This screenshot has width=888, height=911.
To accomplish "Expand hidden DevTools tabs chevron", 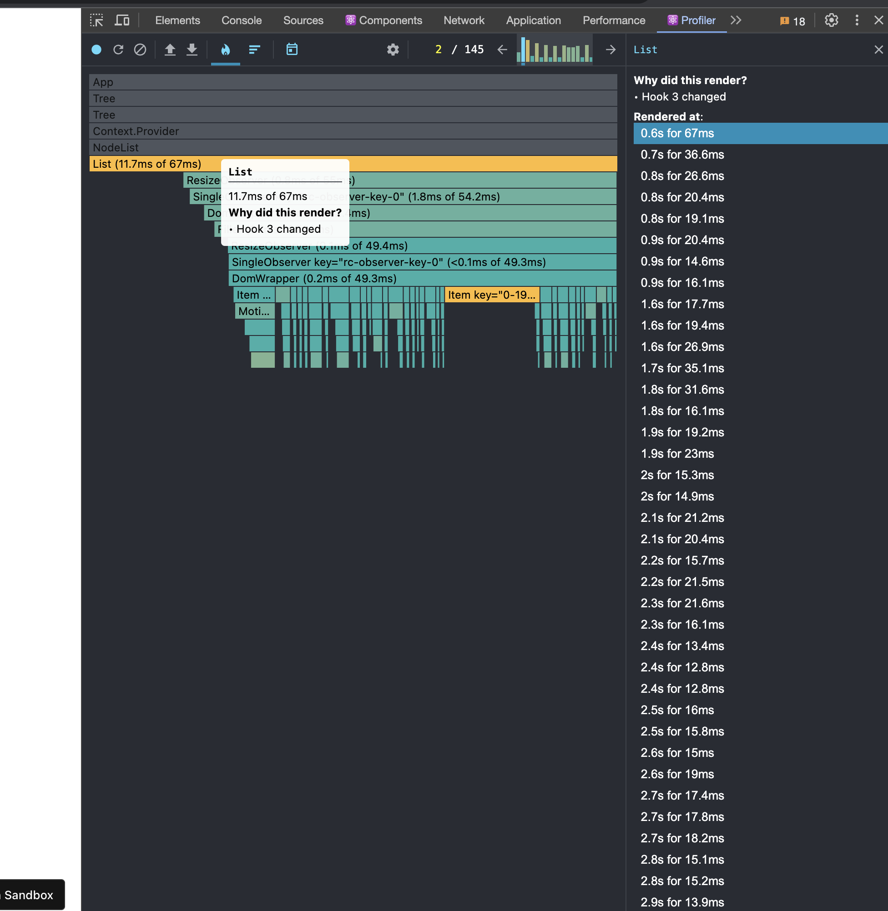I will pyautogui.click(x=736, y=20).
